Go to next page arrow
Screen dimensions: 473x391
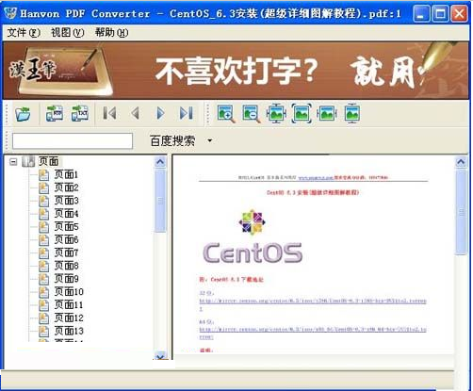pos(160,113)
